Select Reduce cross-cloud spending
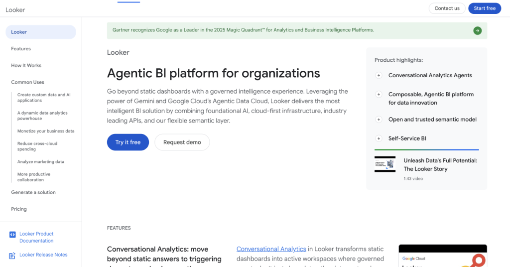This screenshot has width=510, height=267. [x=37, y=146]
